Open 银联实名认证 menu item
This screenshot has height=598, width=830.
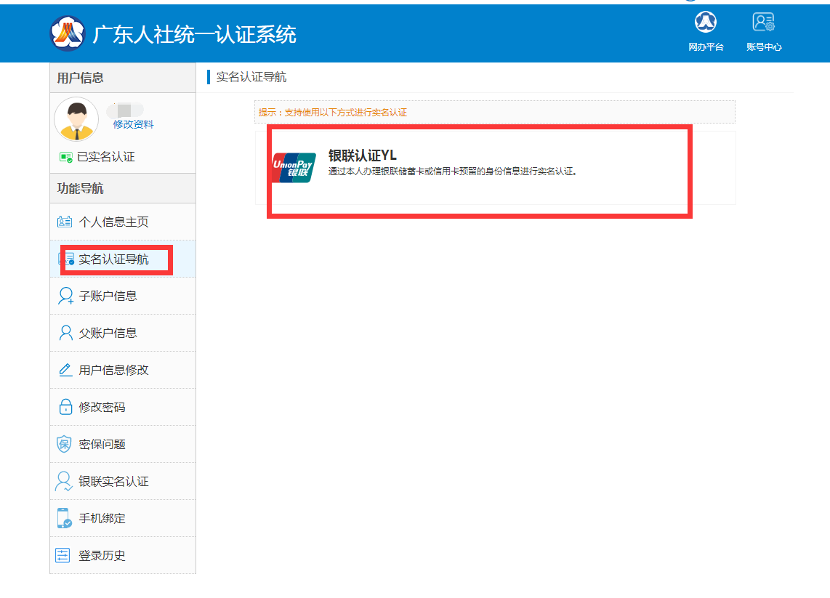113,482
